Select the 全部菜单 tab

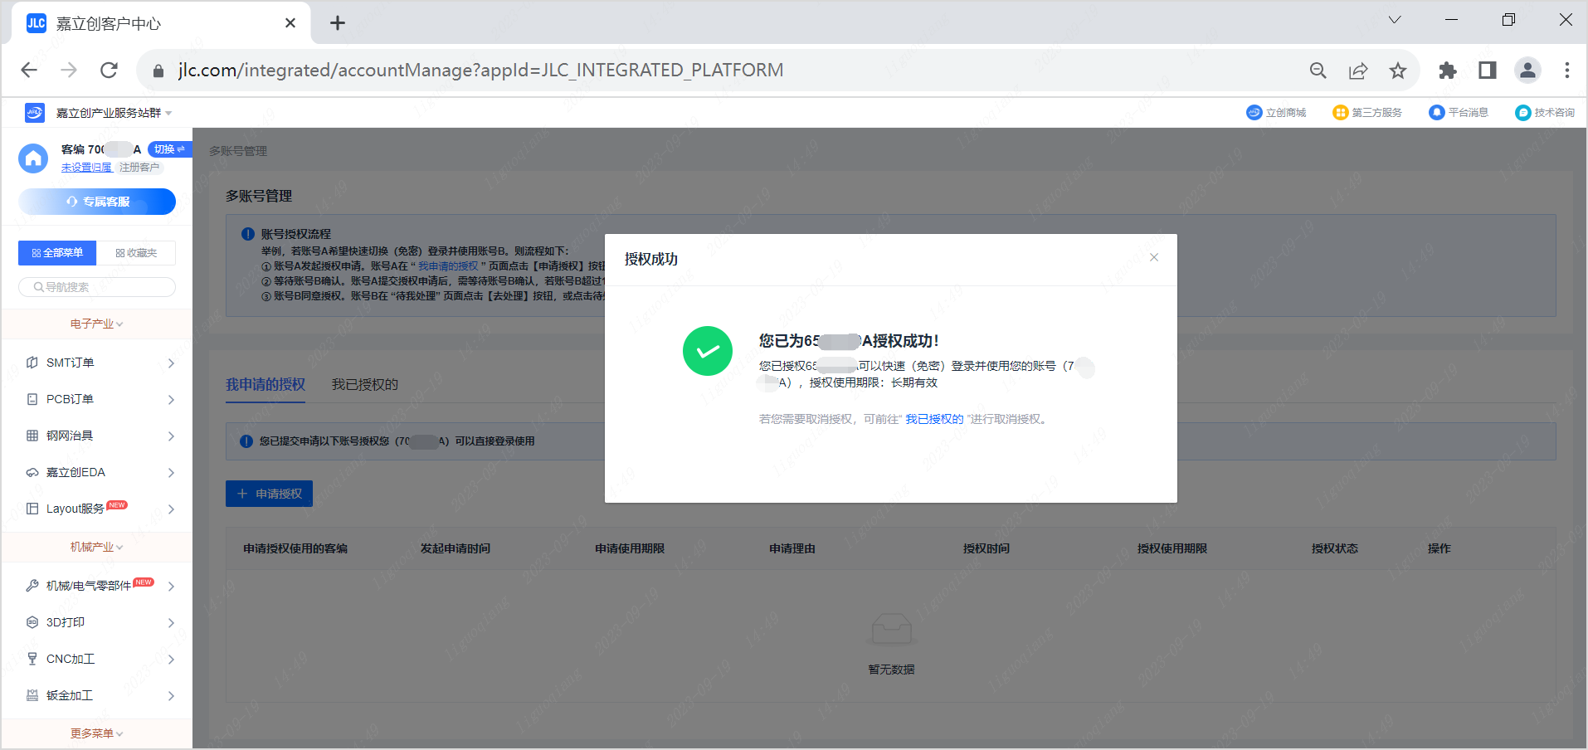(57, 253)
